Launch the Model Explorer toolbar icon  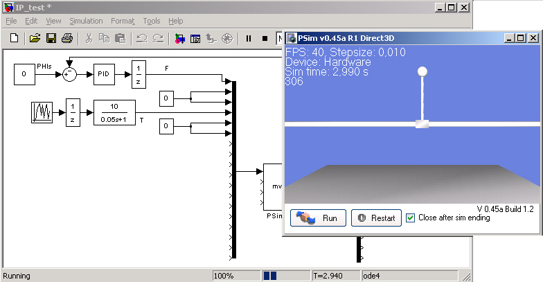point(196,39)
